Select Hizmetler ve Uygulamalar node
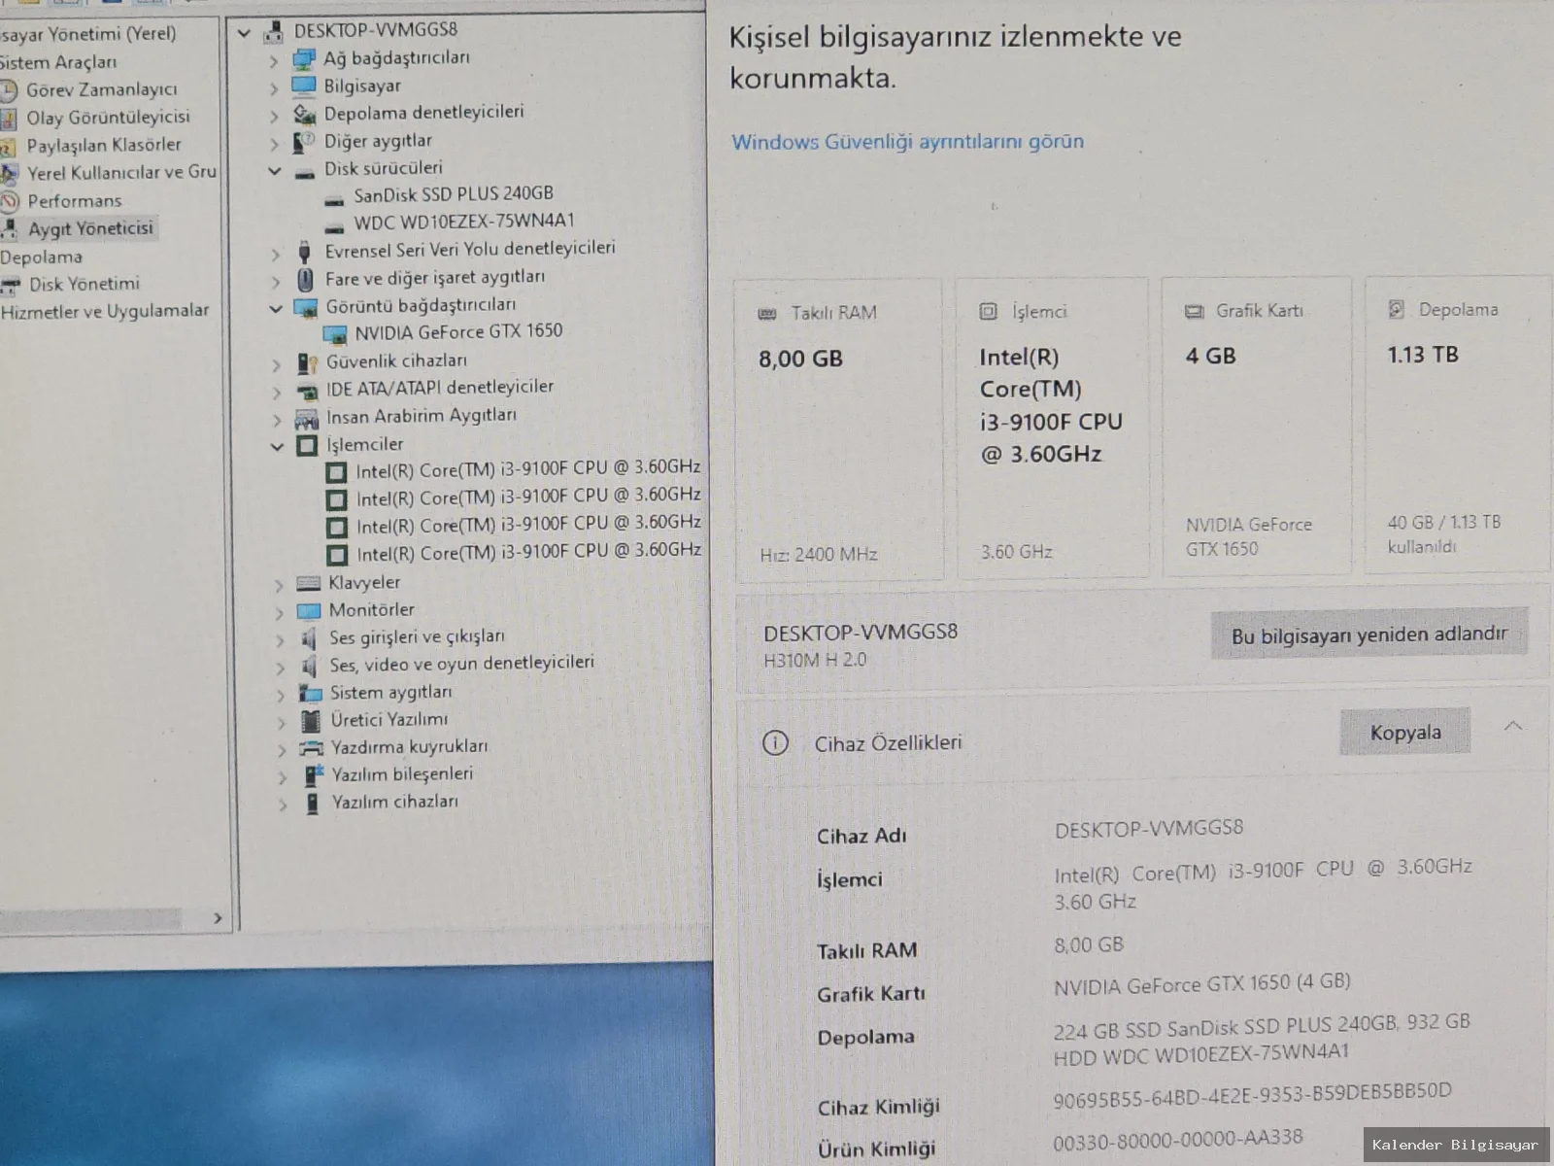Screen dimensions: 1554x1166 point(104,311)
